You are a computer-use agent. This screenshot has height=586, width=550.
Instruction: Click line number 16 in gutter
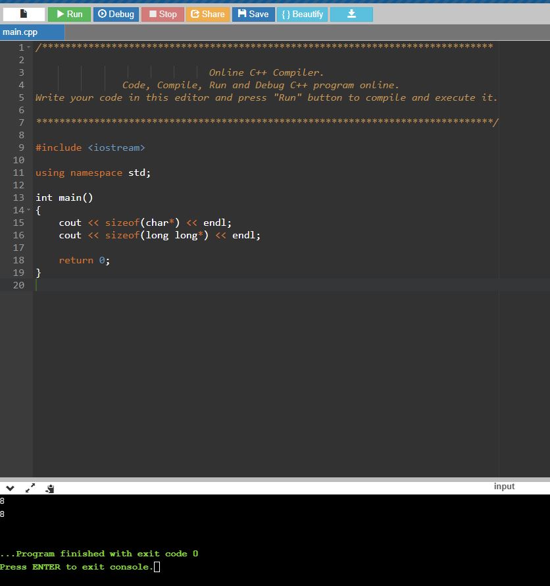(x=18, y=235)
